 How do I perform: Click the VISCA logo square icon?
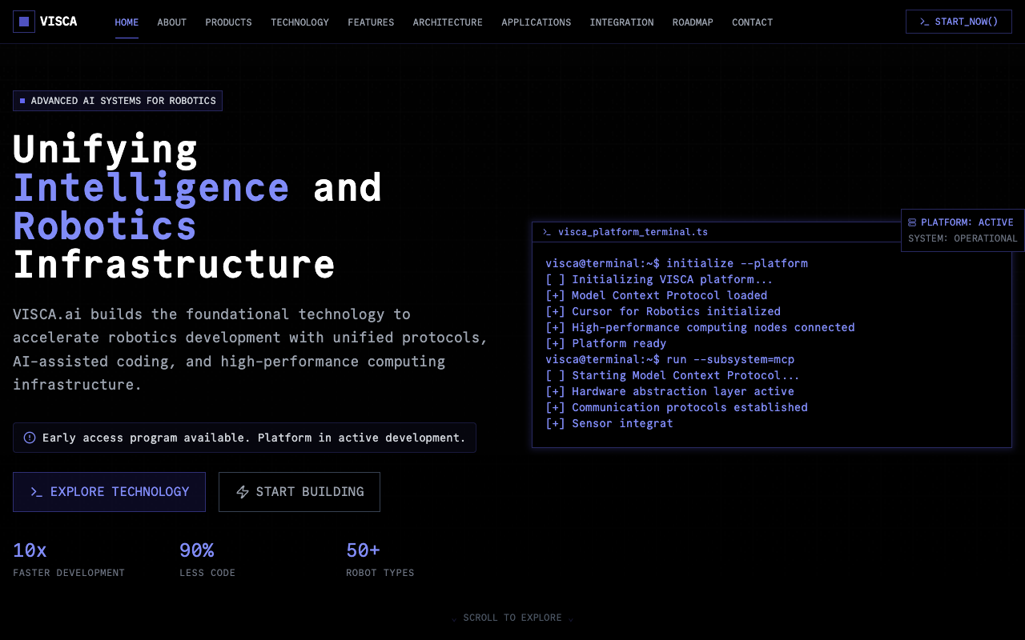24,21
